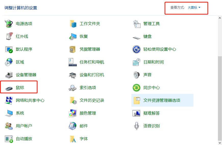Screen dimensions: 222x145
Task: Open the 疑难解答 text link
Action: point(152,113)
